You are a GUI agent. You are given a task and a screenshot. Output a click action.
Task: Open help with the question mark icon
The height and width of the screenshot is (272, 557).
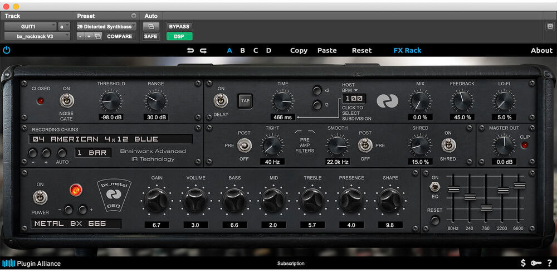(549, 263)
